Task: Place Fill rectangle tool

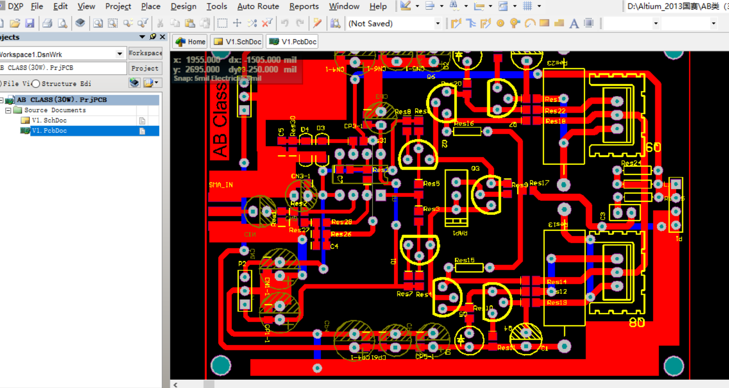Action: (544, 23)
